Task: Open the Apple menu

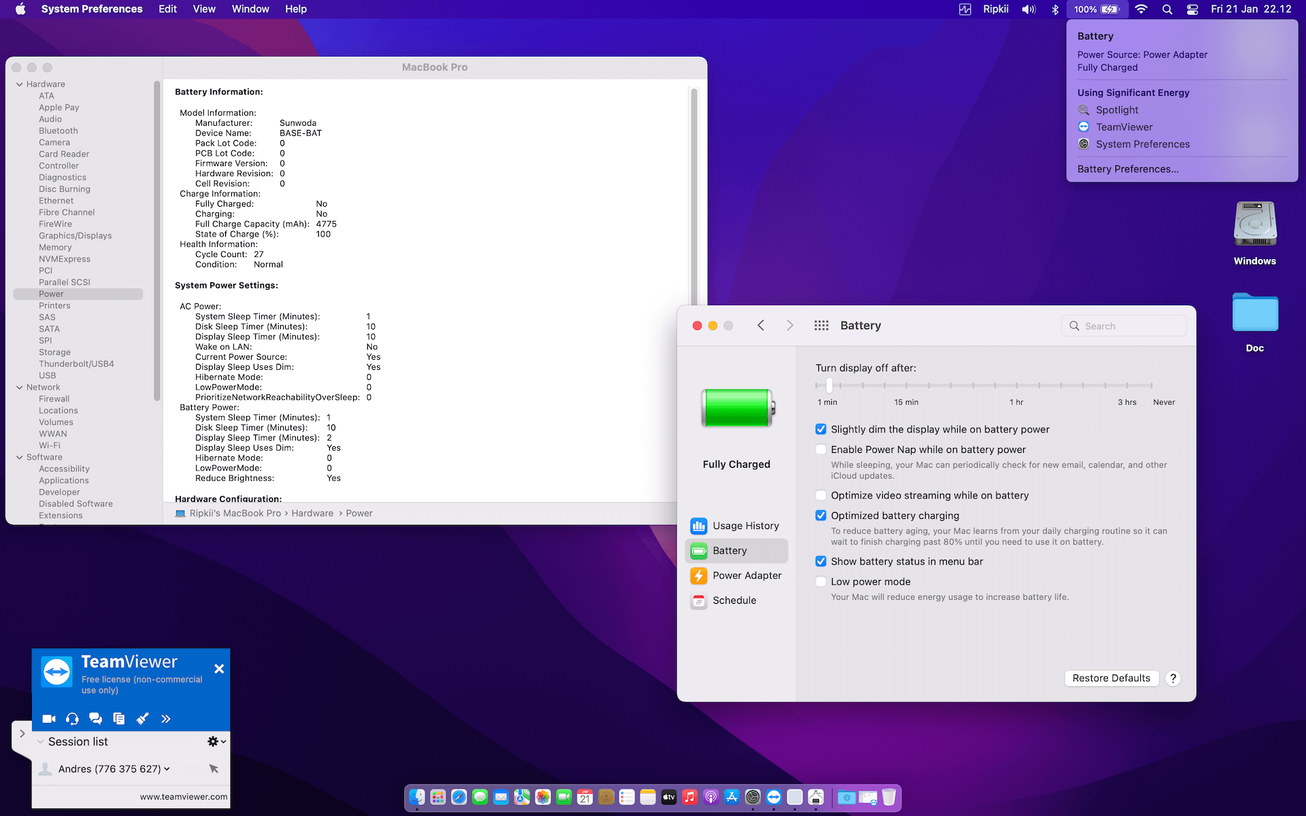Action: click(20, 9)
